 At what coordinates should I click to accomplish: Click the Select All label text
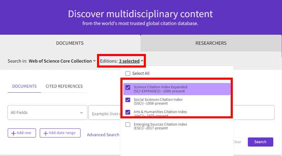(141, 73)
